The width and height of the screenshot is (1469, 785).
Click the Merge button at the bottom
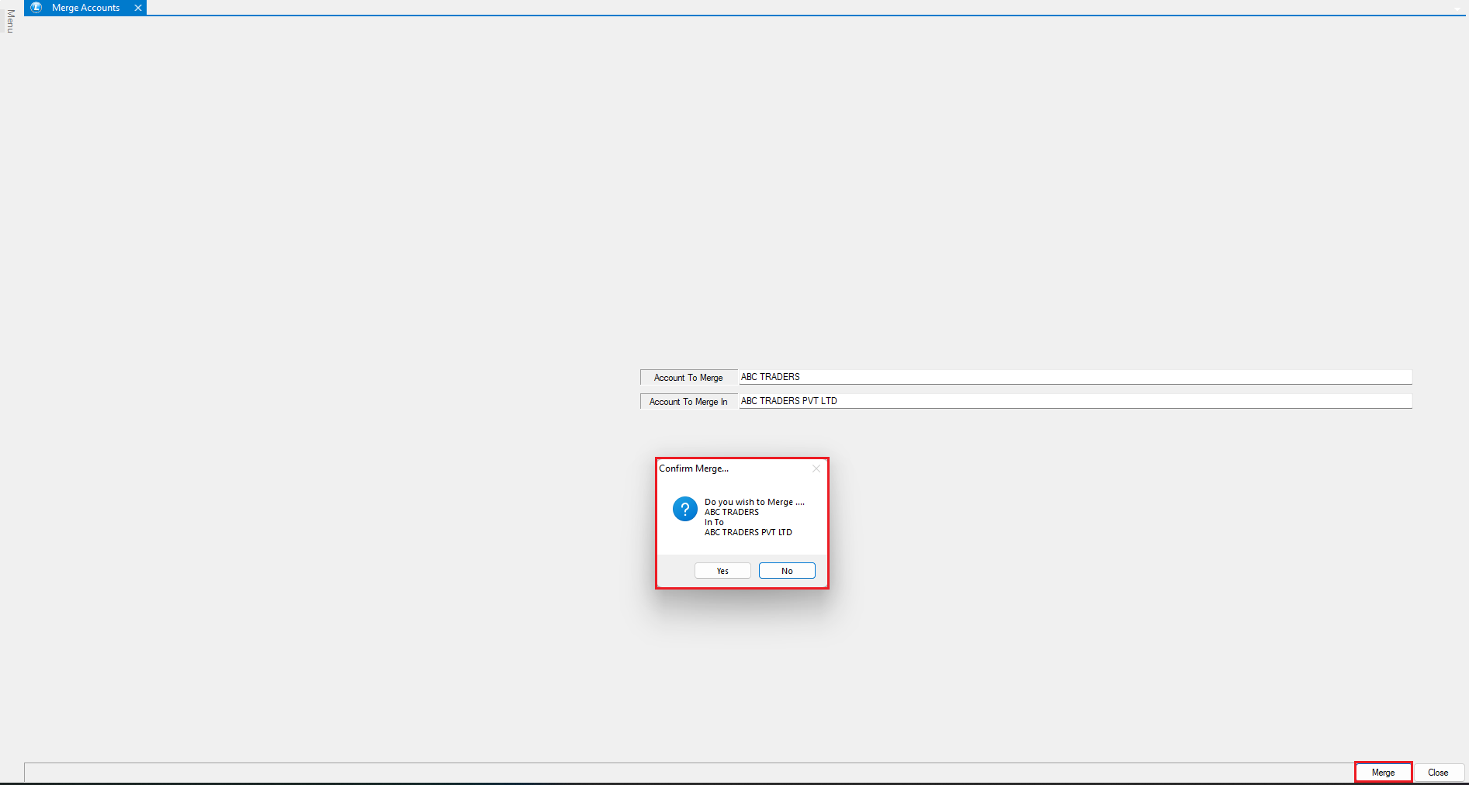click(x=1383, y=773)
